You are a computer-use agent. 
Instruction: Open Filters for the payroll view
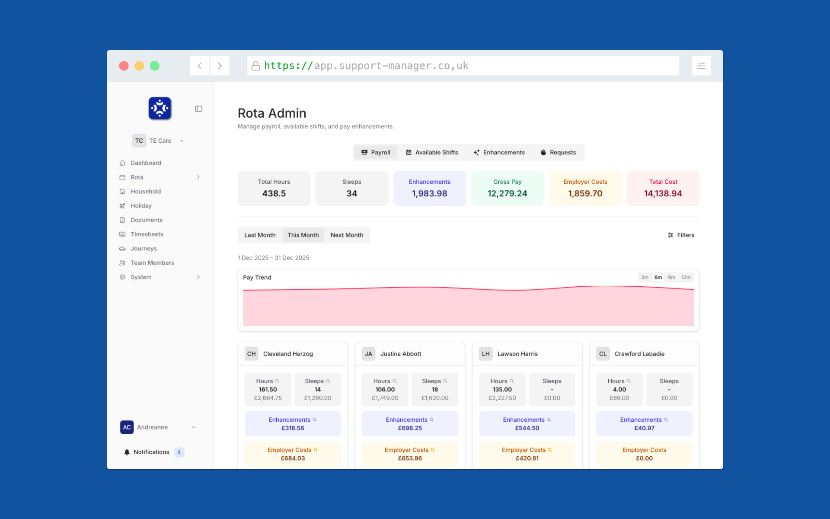681,235
